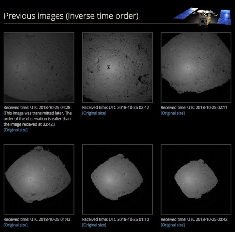Click Original size link under 01:42 image
The height and width of the screenshot is (232, 235).
(16, 225)
